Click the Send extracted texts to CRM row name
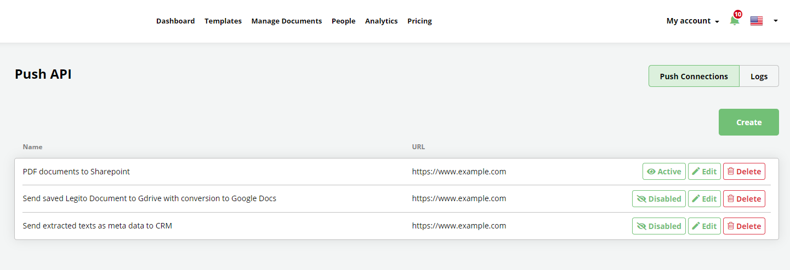The image size is (790, 270). point(98,226)
